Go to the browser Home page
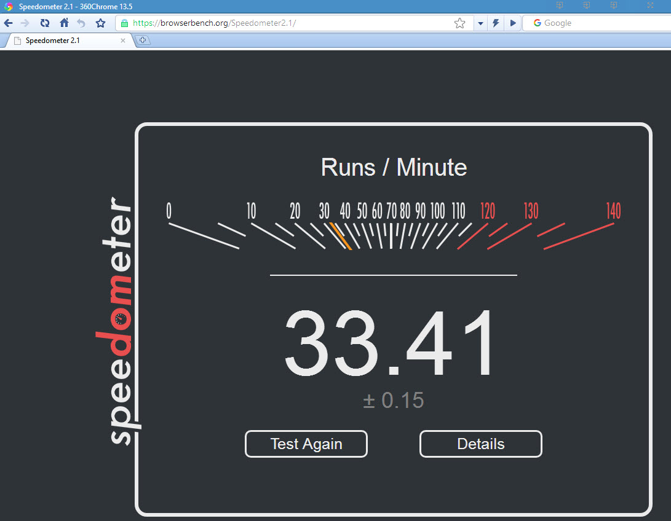Image resolution: width=671 pixels, height=521 pixels. point(64,23)
